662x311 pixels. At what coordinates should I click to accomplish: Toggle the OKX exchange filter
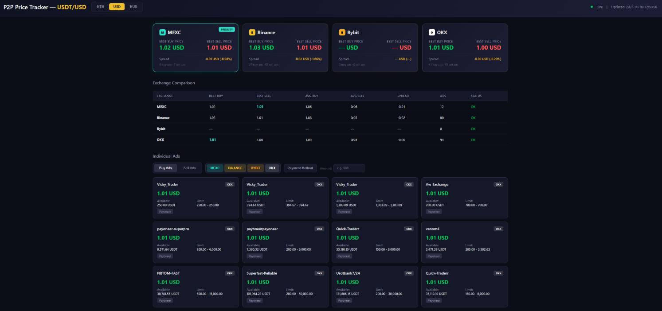click(x=272, y=168)
